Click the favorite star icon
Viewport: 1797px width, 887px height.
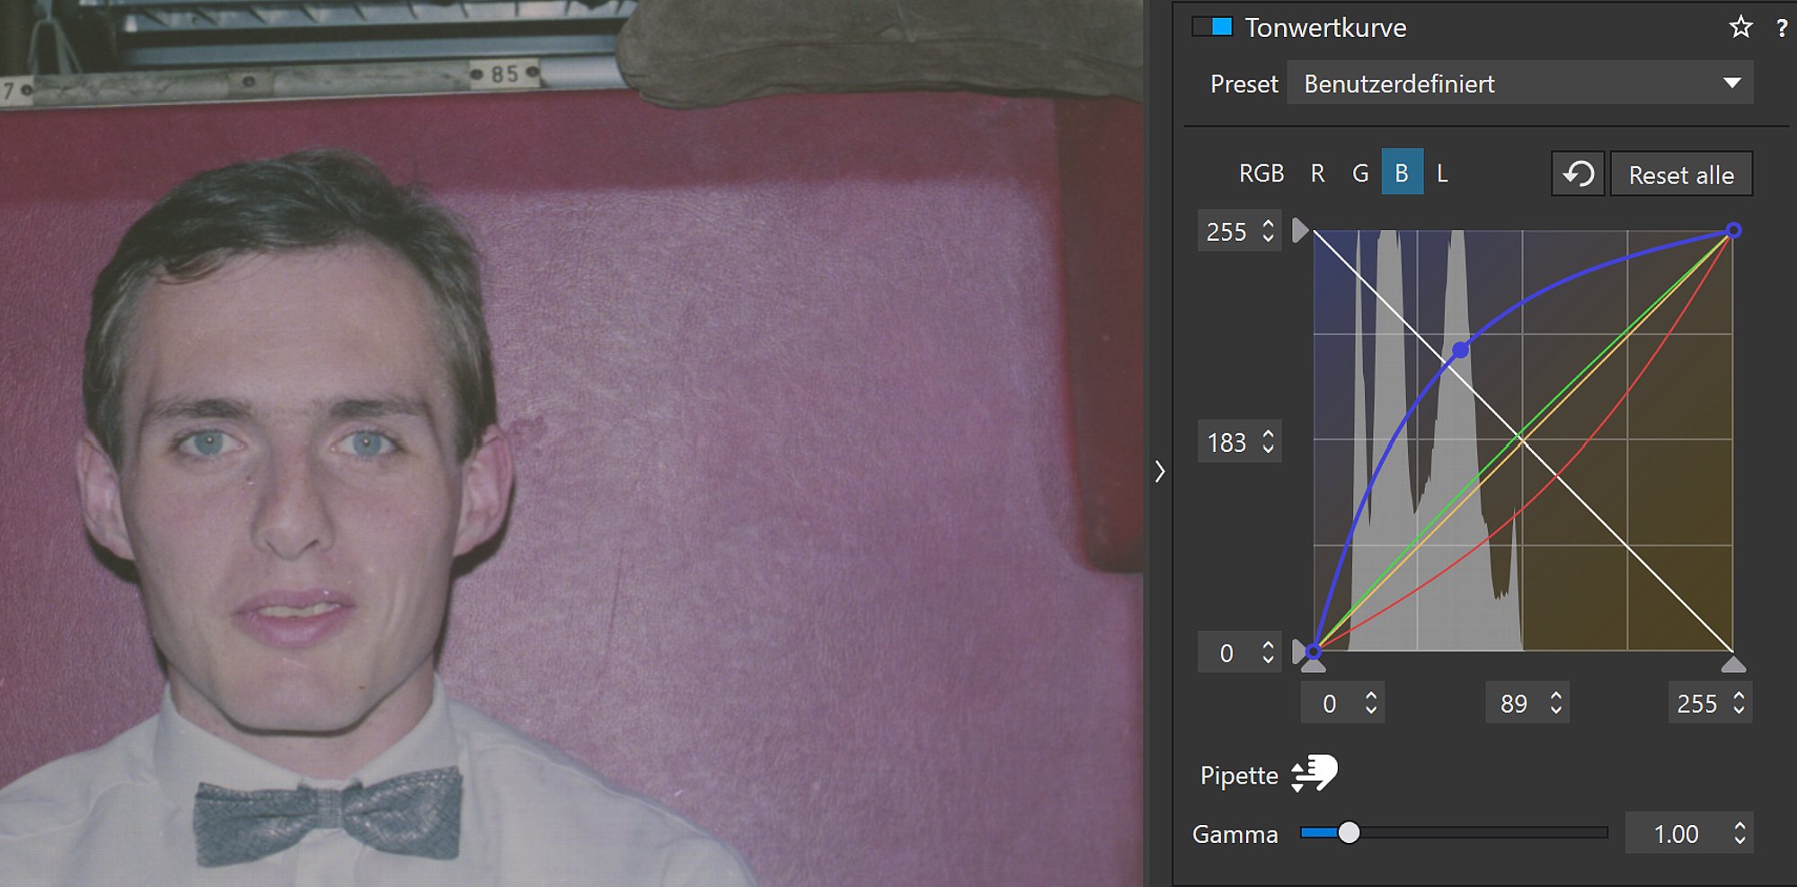click(x=1740, y=27)
